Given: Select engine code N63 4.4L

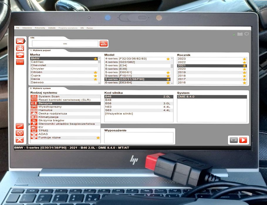Looking at the screenshot, I should pos(139,107).
